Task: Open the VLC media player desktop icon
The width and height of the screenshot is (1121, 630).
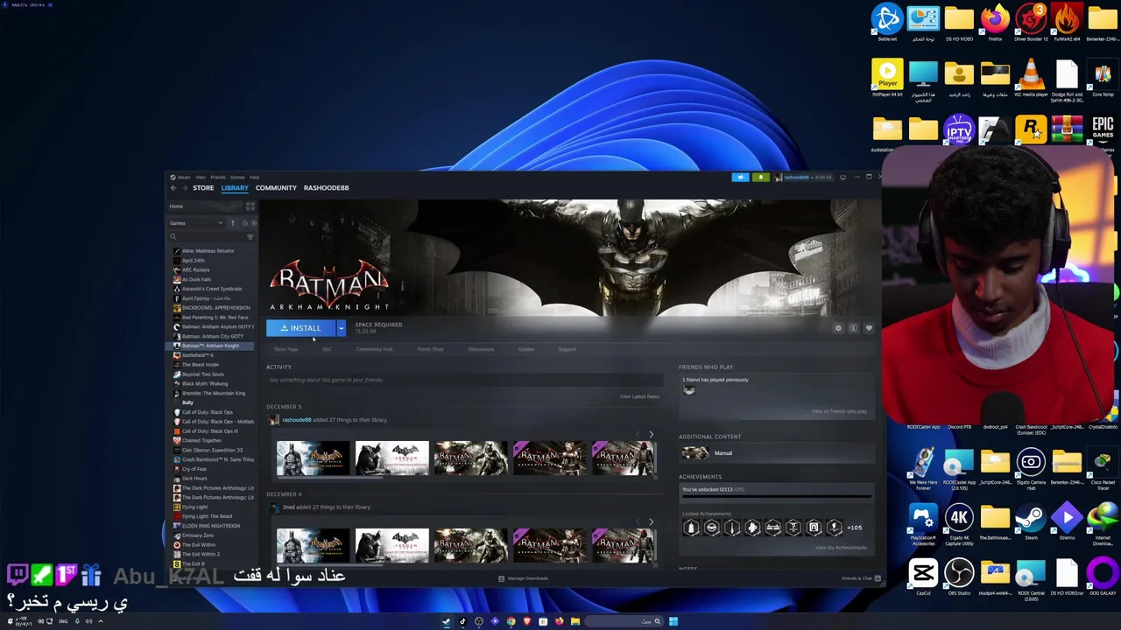Action: [1031, 80]
